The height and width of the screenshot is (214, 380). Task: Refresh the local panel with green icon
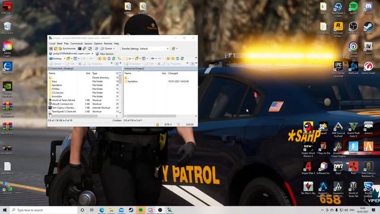(113, 58)
